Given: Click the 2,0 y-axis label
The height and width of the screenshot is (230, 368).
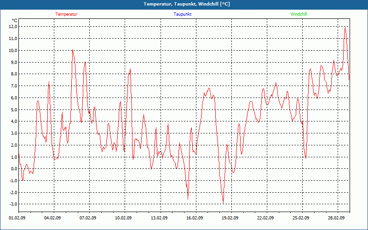Looking at the screenshot, I should [x=14, y=145].
